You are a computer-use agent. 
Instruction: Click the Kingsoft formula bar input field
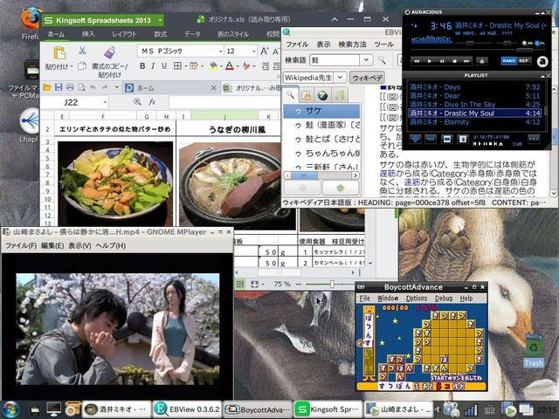(x=225, y=102)
